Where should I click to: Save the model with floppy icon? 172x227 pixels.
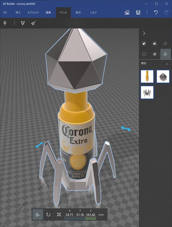pyautogui.click(x=138, y=12)
